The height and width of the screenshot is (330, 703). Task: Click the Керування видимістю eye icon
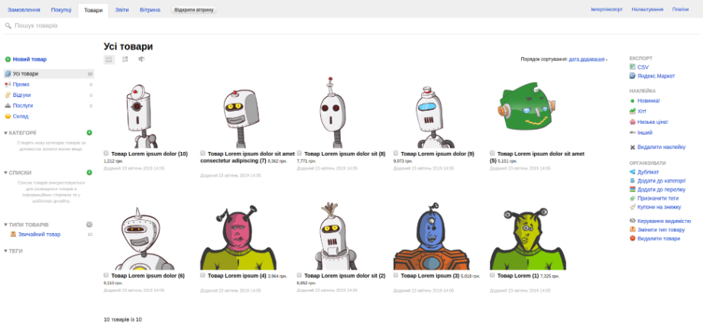pos(633,221)
